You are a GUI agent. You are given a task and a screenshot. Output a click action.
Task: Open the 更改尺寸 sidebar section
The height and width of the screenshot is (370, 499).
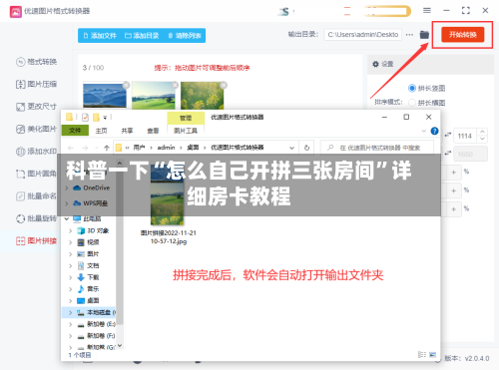click(36, 107)
